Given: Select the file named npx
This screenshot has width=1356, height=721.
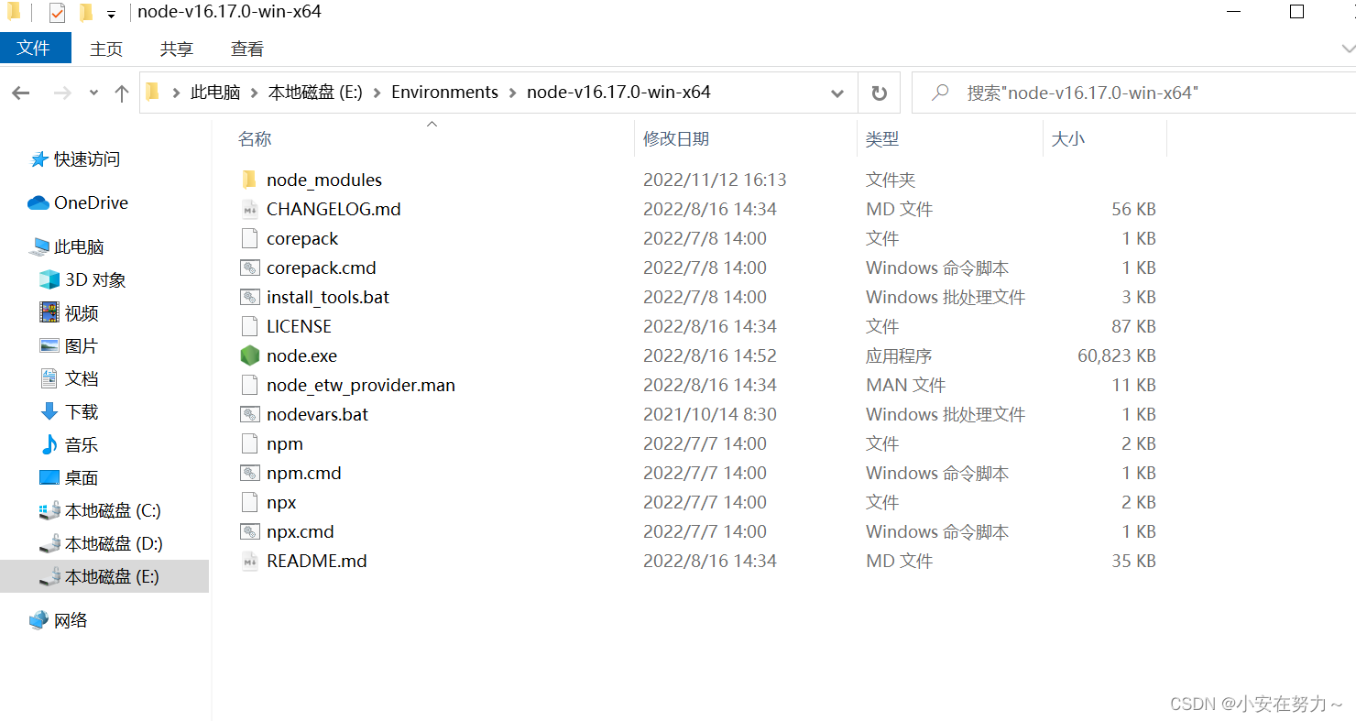Looking at the screenshot, I should (x=282, y=503).
